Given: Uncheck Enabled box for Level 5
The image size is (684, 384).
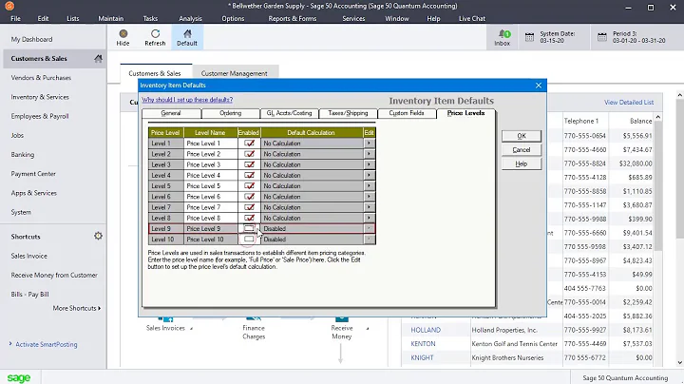Looking at the screenshot, I should (x=249, y=186).
